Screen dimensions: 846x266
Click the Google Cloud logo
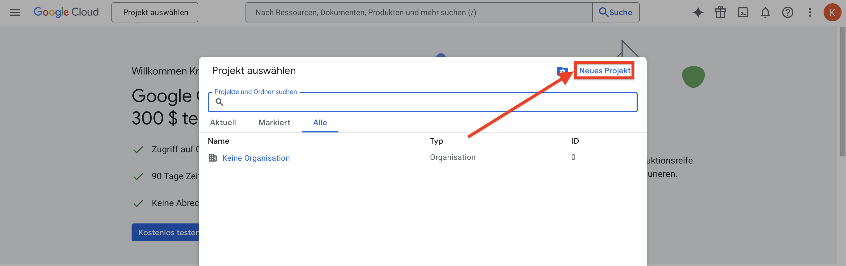tap(66, 12)
